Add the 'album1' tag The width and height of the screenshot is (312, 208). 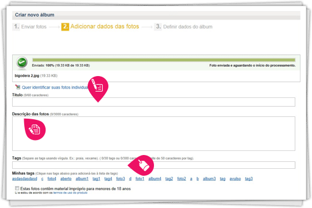point(82,179)
